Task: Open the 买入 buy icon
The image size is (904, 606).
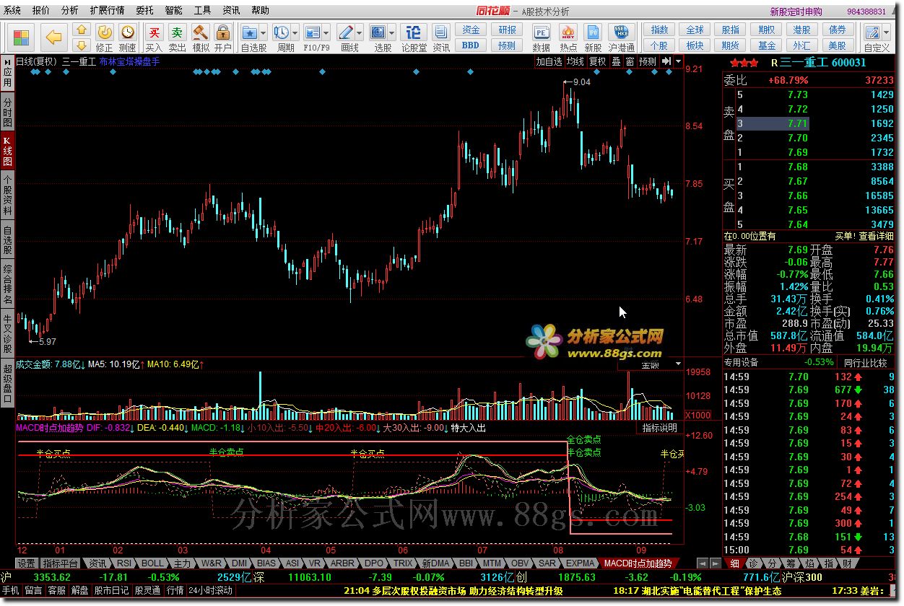Action: [x=154, y=38]
